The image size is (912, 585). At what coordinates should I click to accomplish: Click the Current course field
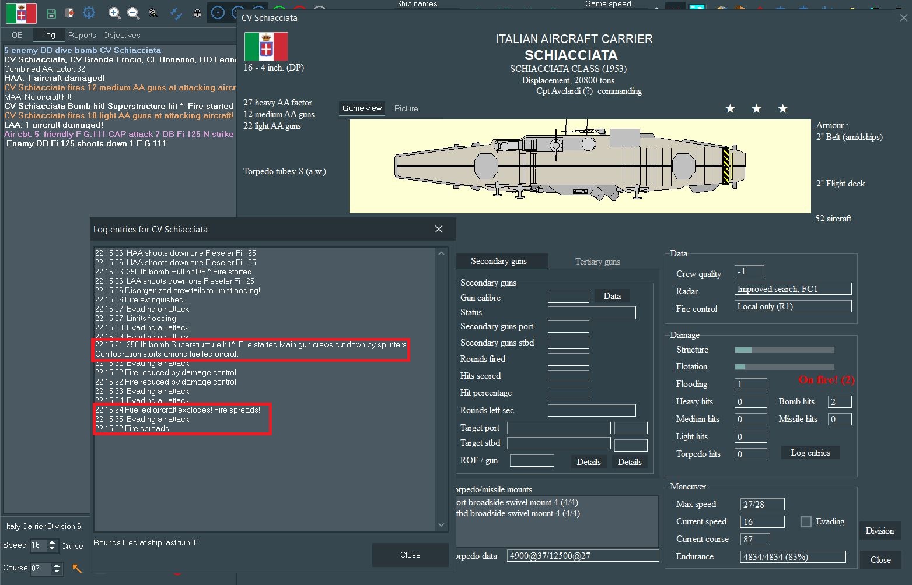click(x=755, y=539)
